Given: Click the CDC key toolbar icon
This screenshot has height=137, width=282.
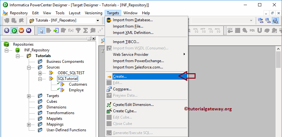Looking at the screenshot, I should coord(230,30).
